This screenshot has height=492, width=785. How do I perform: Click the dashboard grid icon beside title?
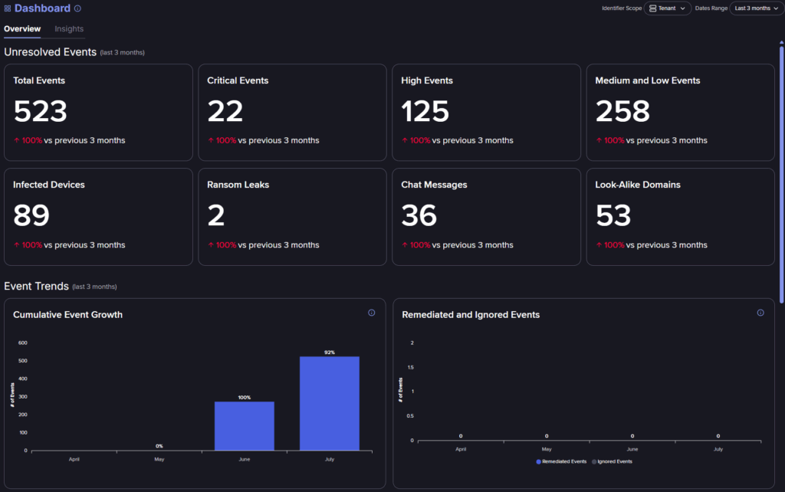pyautogui.click(x=8, y=8)
